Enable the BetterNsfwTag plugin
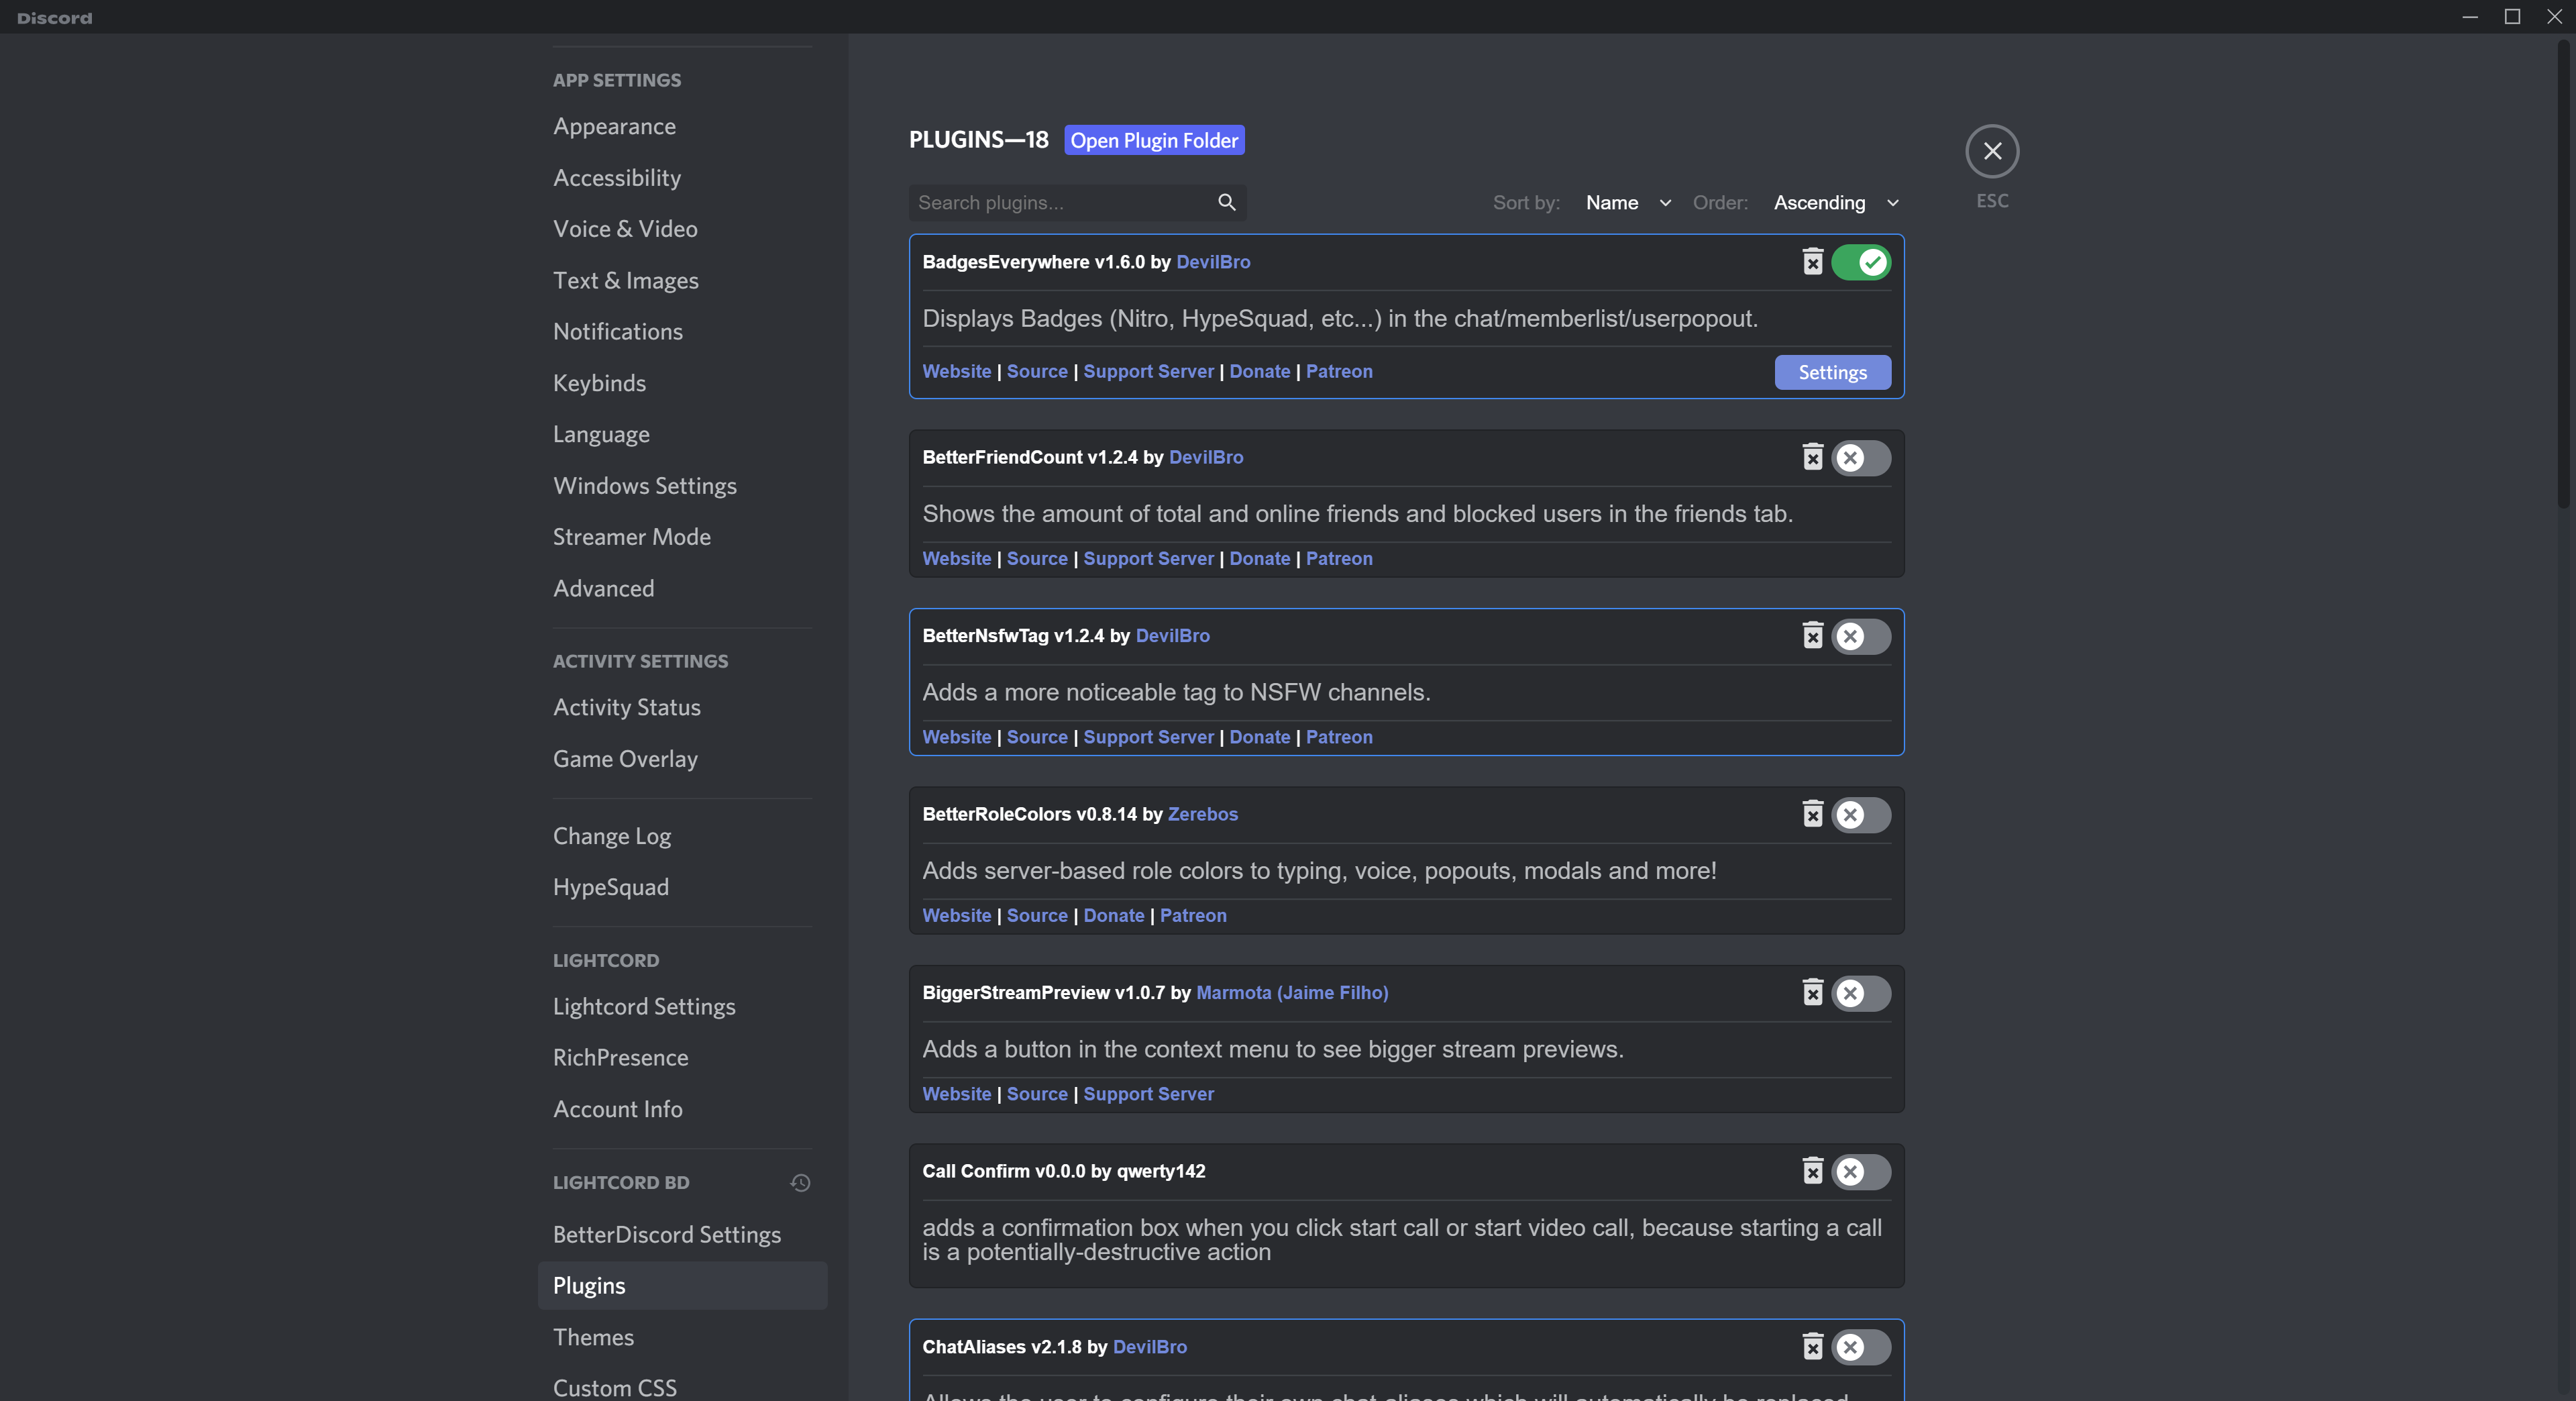This screenshot has width=2576, height=1401. (x=1861, y=636)
